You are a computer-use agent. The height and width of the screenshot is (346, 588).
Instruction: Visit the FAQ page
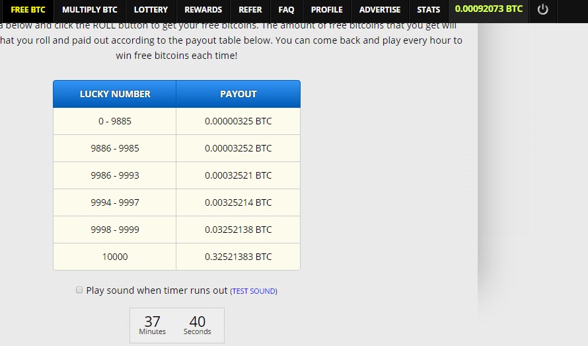tap(286, 10)
